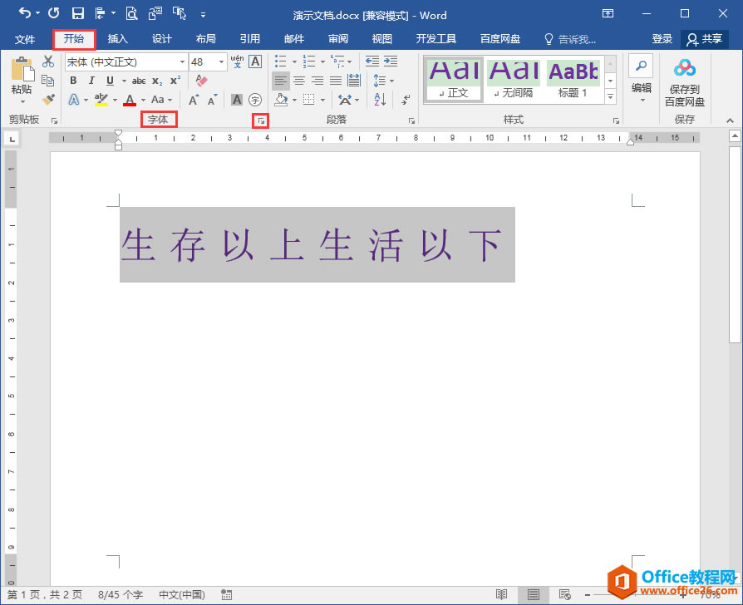This screenshot has width=743, height=605.
Task: Click the Copy icon in clipboard group
Action: tap(48, 80)
